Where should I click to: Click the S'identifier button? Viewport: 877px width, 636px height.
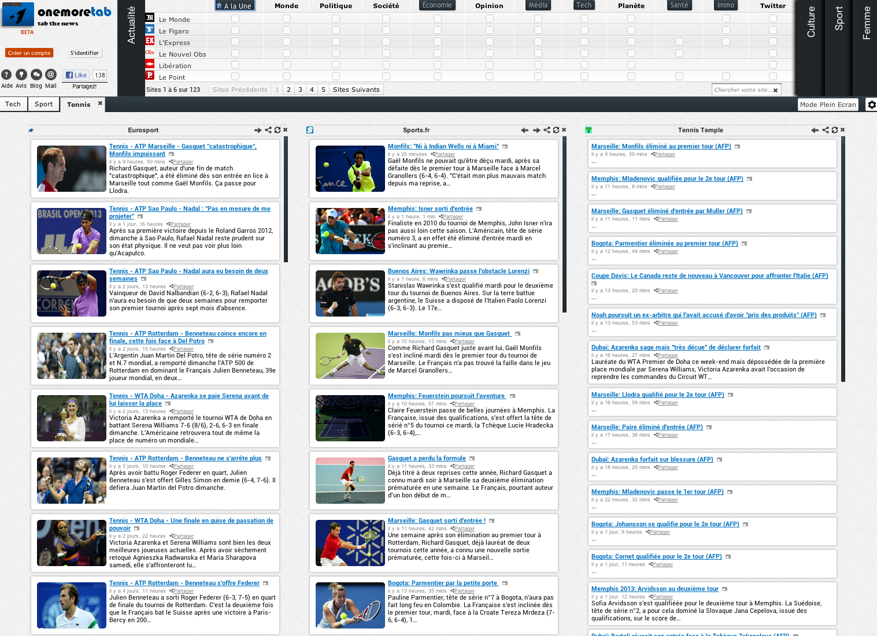tap(84, 53)
